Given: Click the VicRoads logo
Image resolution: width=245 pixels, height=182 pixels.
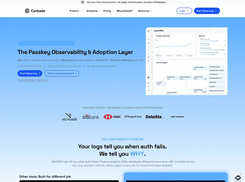Looking at the screenshot, I should (69, 117).
